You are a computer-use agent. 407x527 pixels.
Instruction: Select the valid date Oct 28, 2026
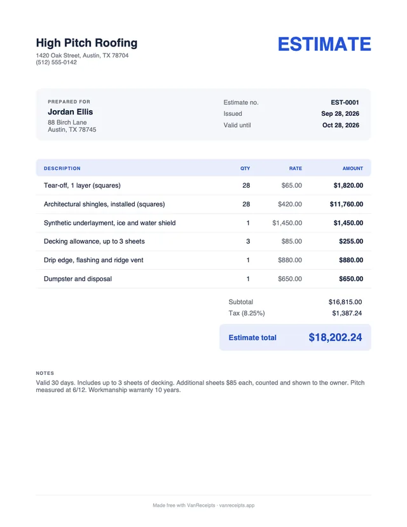tap(341, 125)
